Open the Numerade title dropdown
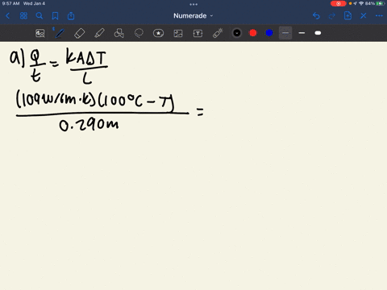 193,16
